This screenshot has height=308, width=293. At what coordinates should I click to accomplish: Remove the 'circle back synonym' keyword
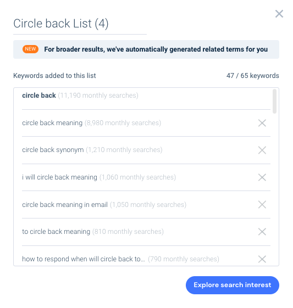click(x=262, y=150)
